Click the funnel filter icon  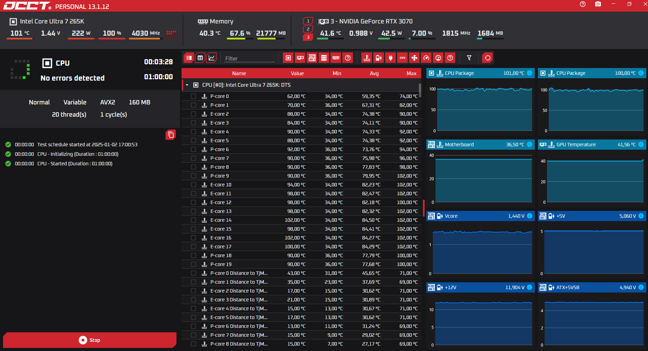point(469,58)
